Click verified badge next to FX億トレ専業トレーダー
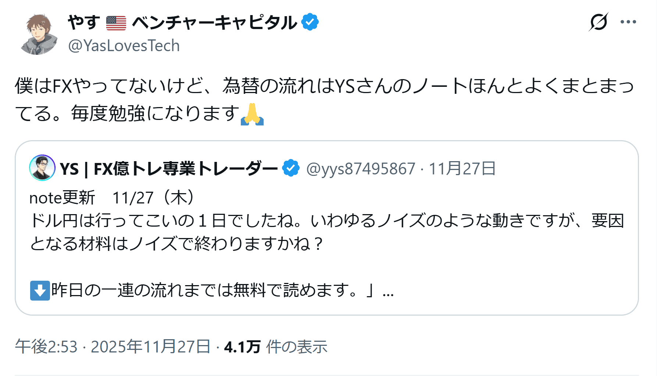The height and width of the screenshot is (376, 657). 291,168
